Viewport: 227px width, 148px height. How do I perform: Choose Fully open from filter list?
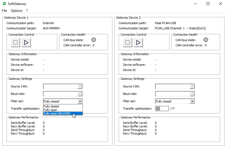(51, 110)
